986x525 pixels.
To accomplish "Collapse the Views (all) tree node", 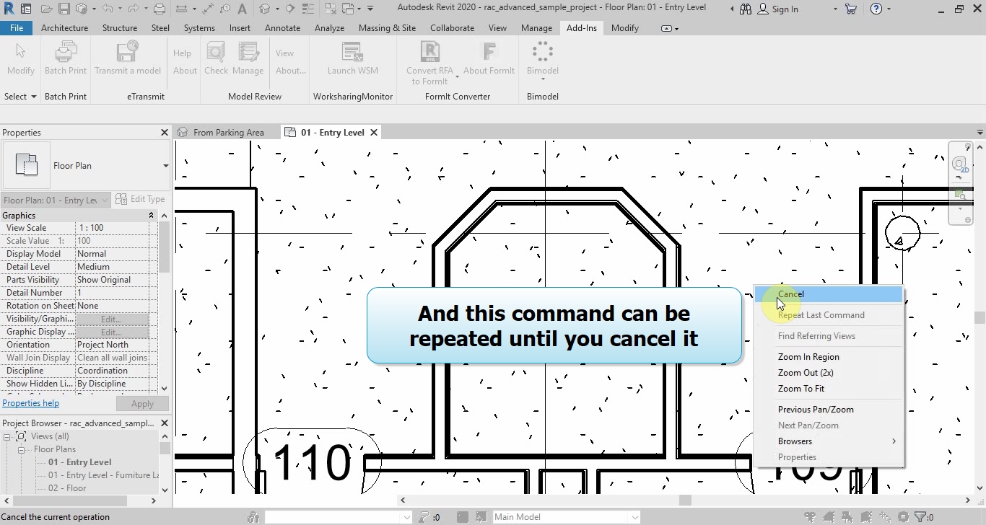I will coord(7,436).
